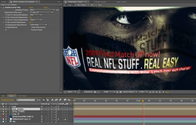Toggle the fx icon for Displacement Map

[4, 8]
